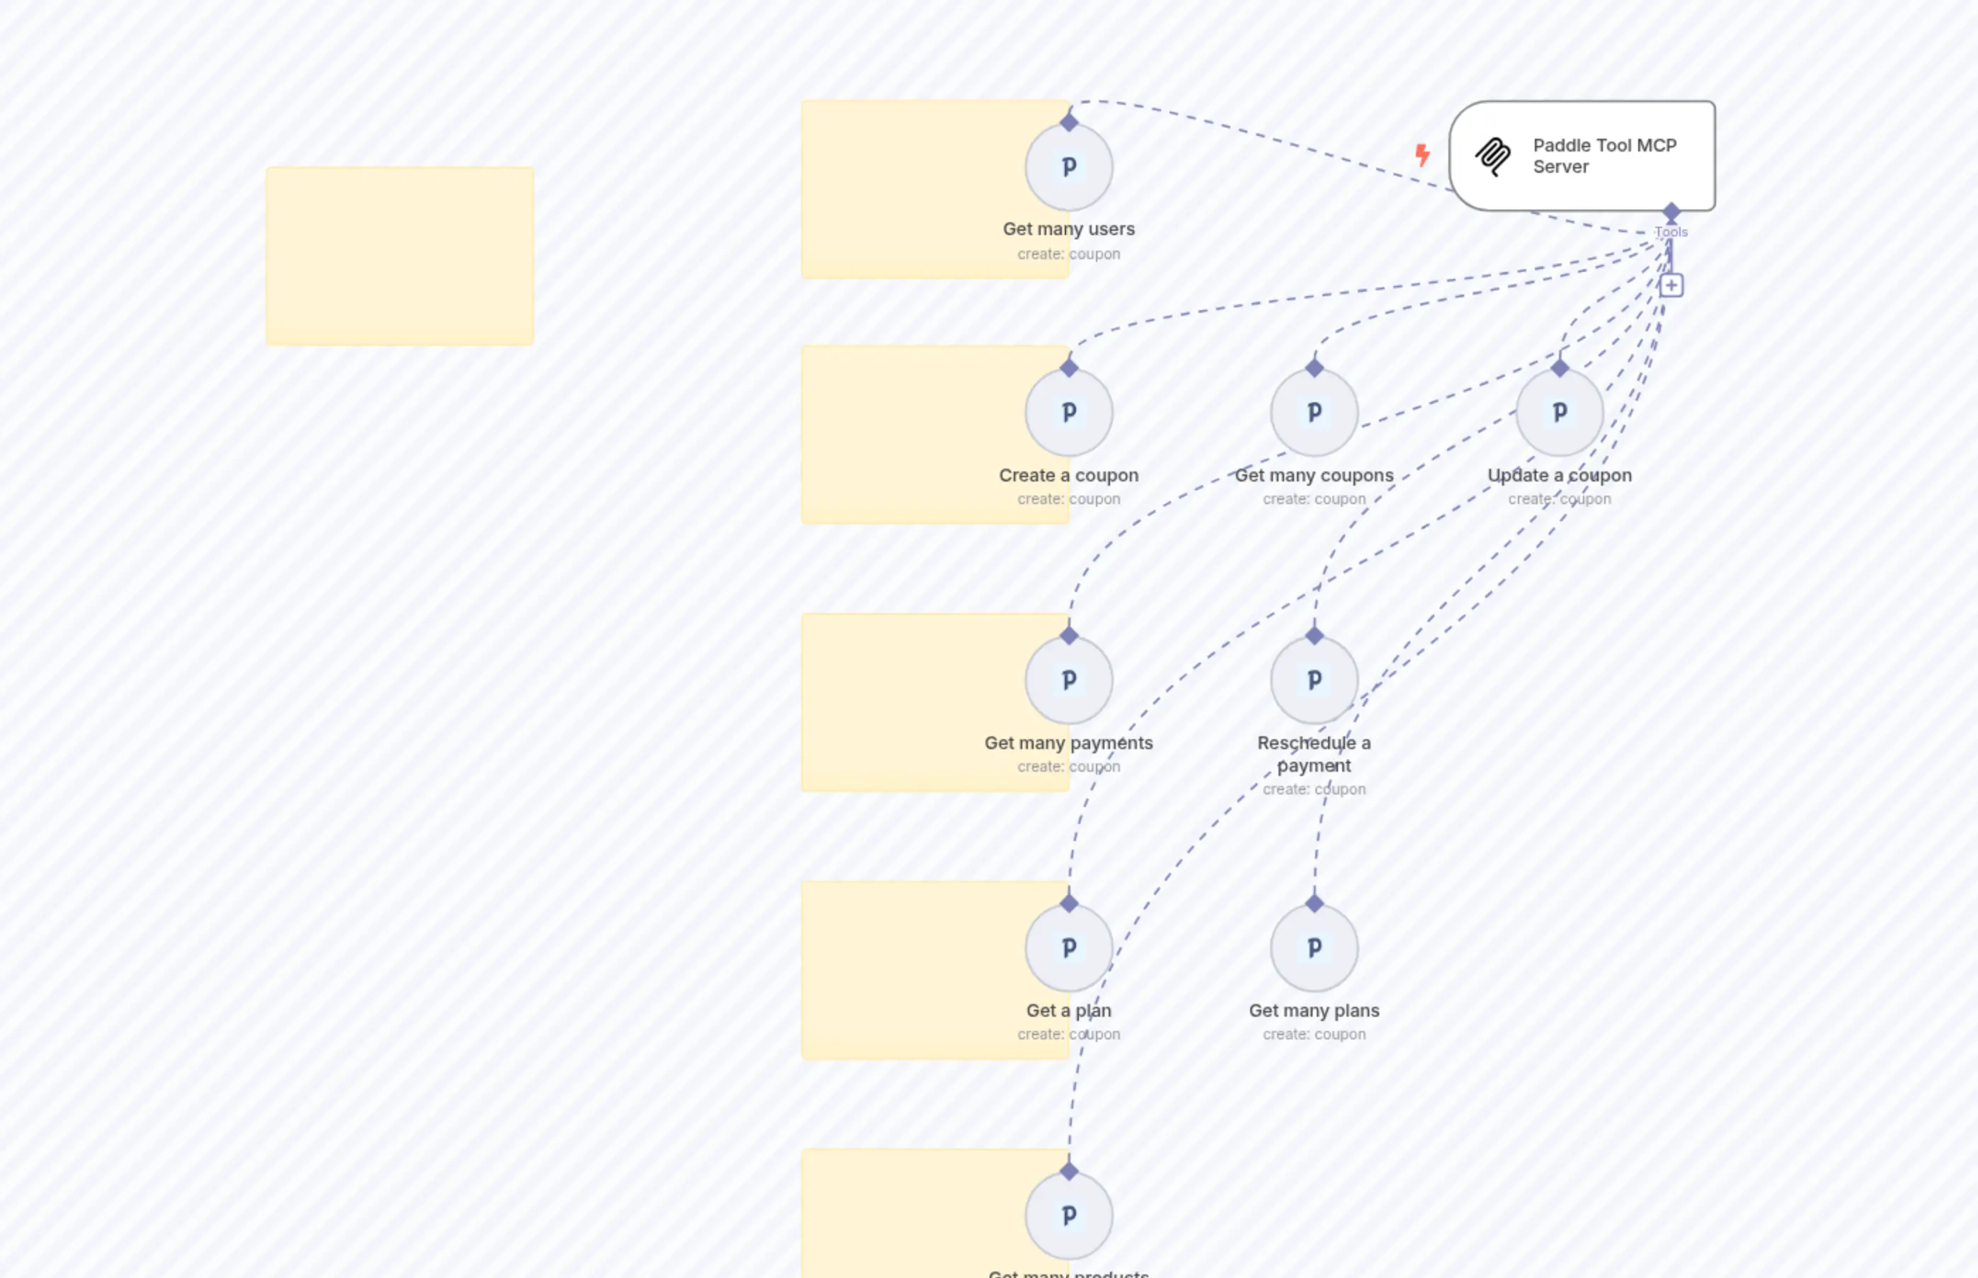This screenshot has height=1278, width=1978.
Task: Open the Reschedule a payment node
Action: click(x=1313, y=680)
